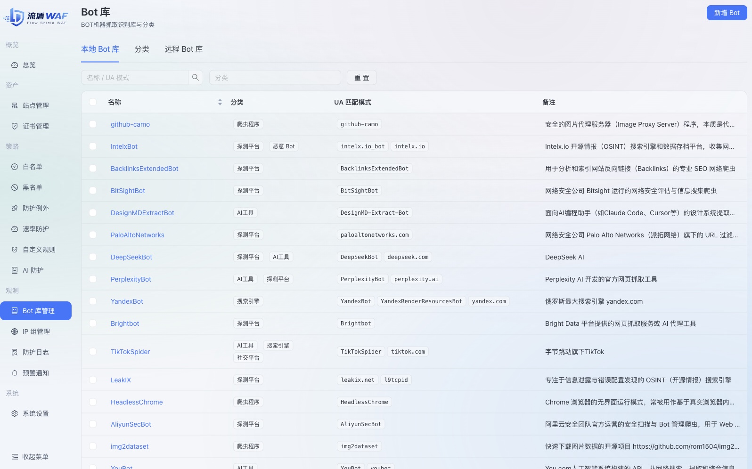752x469 pixels.
Task: Open the img2dataset link
Action: tap(130, 446)
